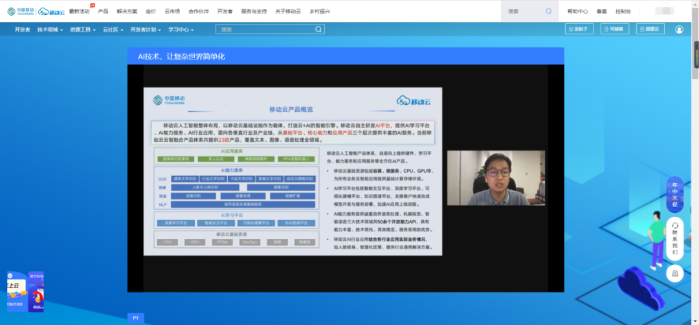Click the video title AI技术，让复杂世界简单化
This screenshot has height=325, width=699.
tap(181, 56)
